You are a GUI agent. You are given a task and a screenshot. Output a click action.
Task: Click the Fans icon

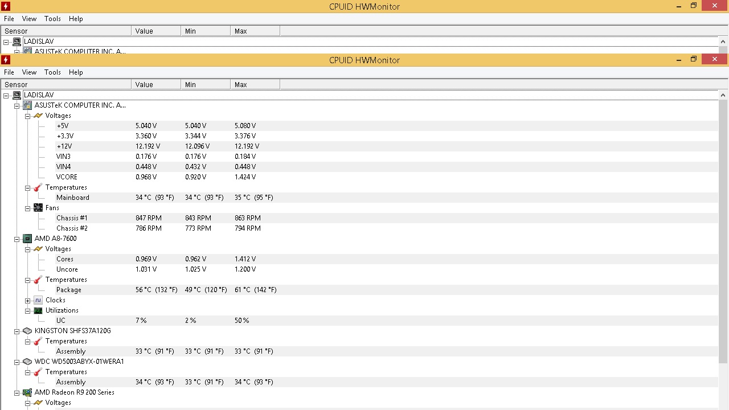coord(38,208)
